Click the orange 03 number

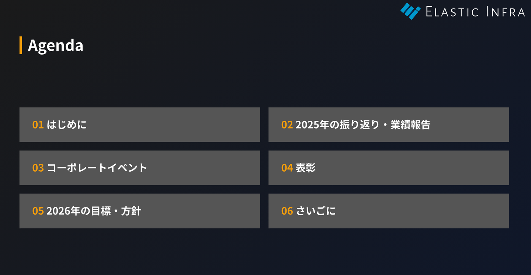[38, 168]
